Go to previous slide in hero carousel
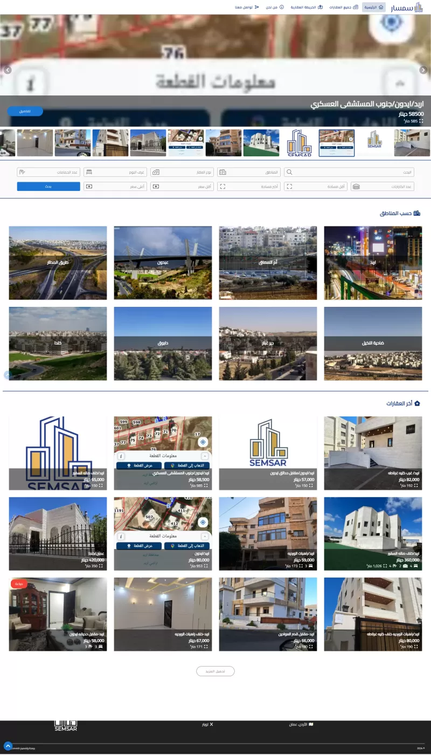This screenshot has width=431, height=755. point(8,70)
